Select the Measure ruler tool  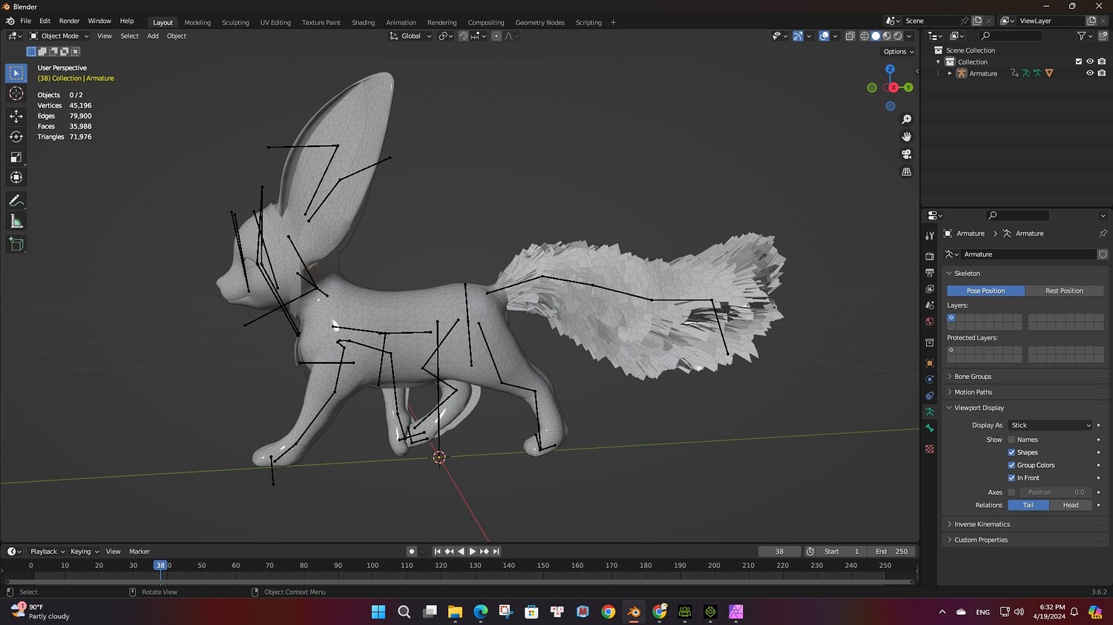[x=16, y=222]
